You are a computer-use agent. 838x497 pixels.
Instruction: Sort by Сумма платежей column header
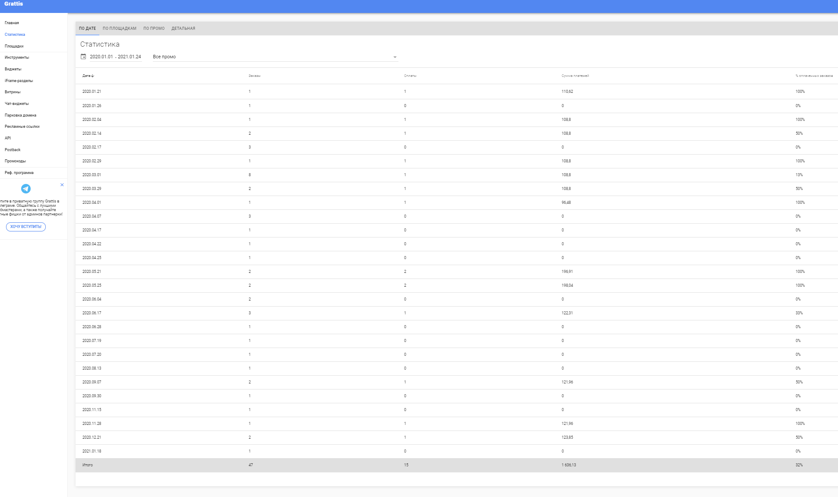(575, 76)
